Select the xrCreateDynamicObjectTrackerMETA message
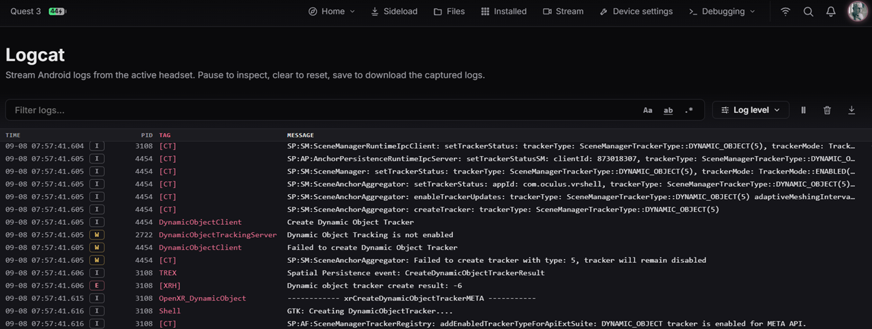 (411, 298)
